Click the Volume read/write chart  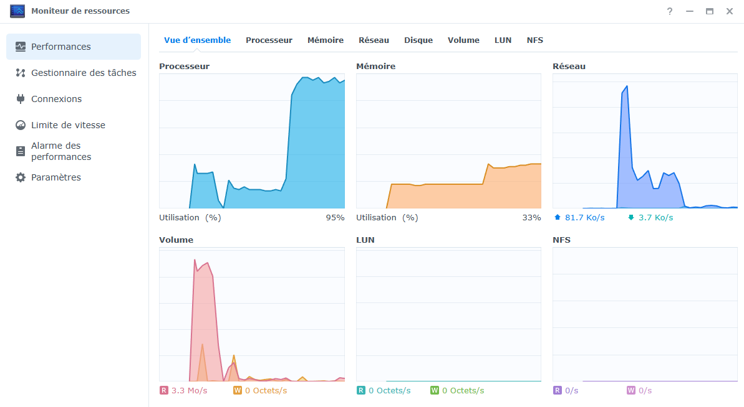pyautogui.click(x=251, y=314)
